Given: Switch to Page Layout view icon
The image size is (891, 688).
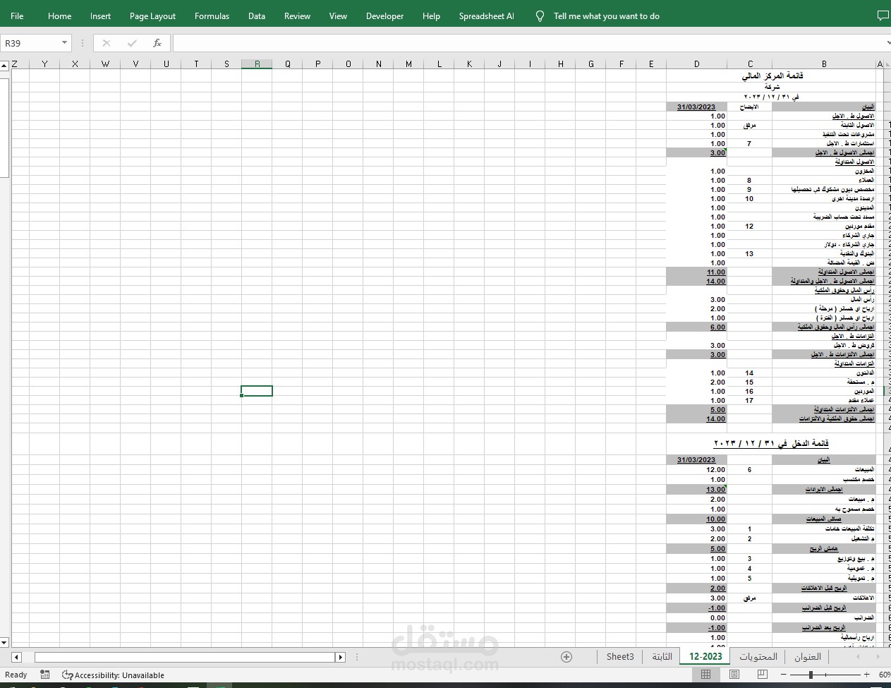Looking at the screenshot, I should [x=734, y=675].
